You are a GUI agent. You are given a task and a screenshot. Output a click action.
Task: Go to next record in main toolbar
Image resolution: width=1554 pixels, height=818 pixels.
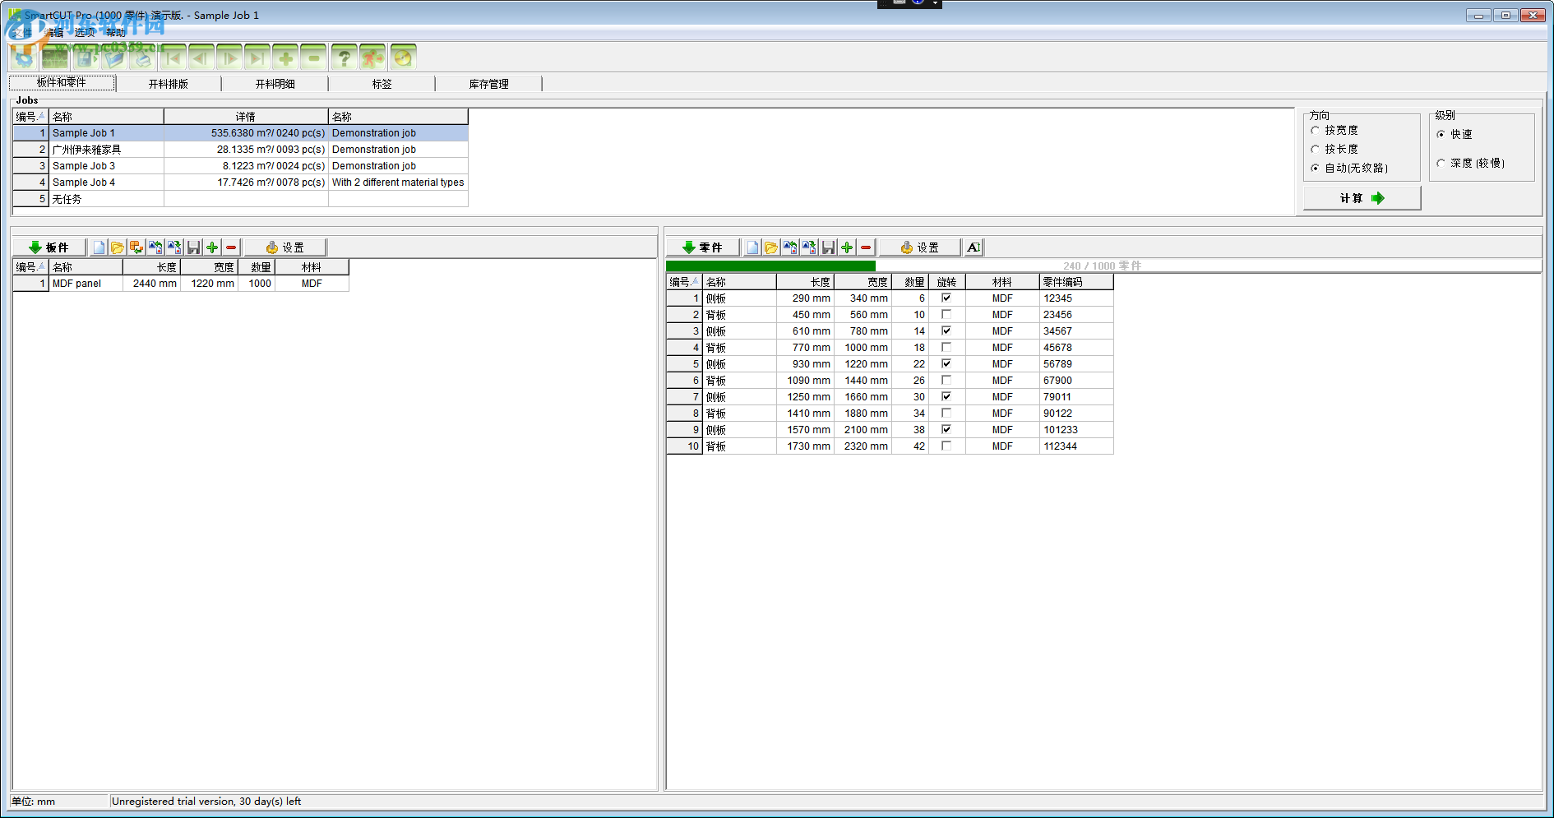point(229,58)
